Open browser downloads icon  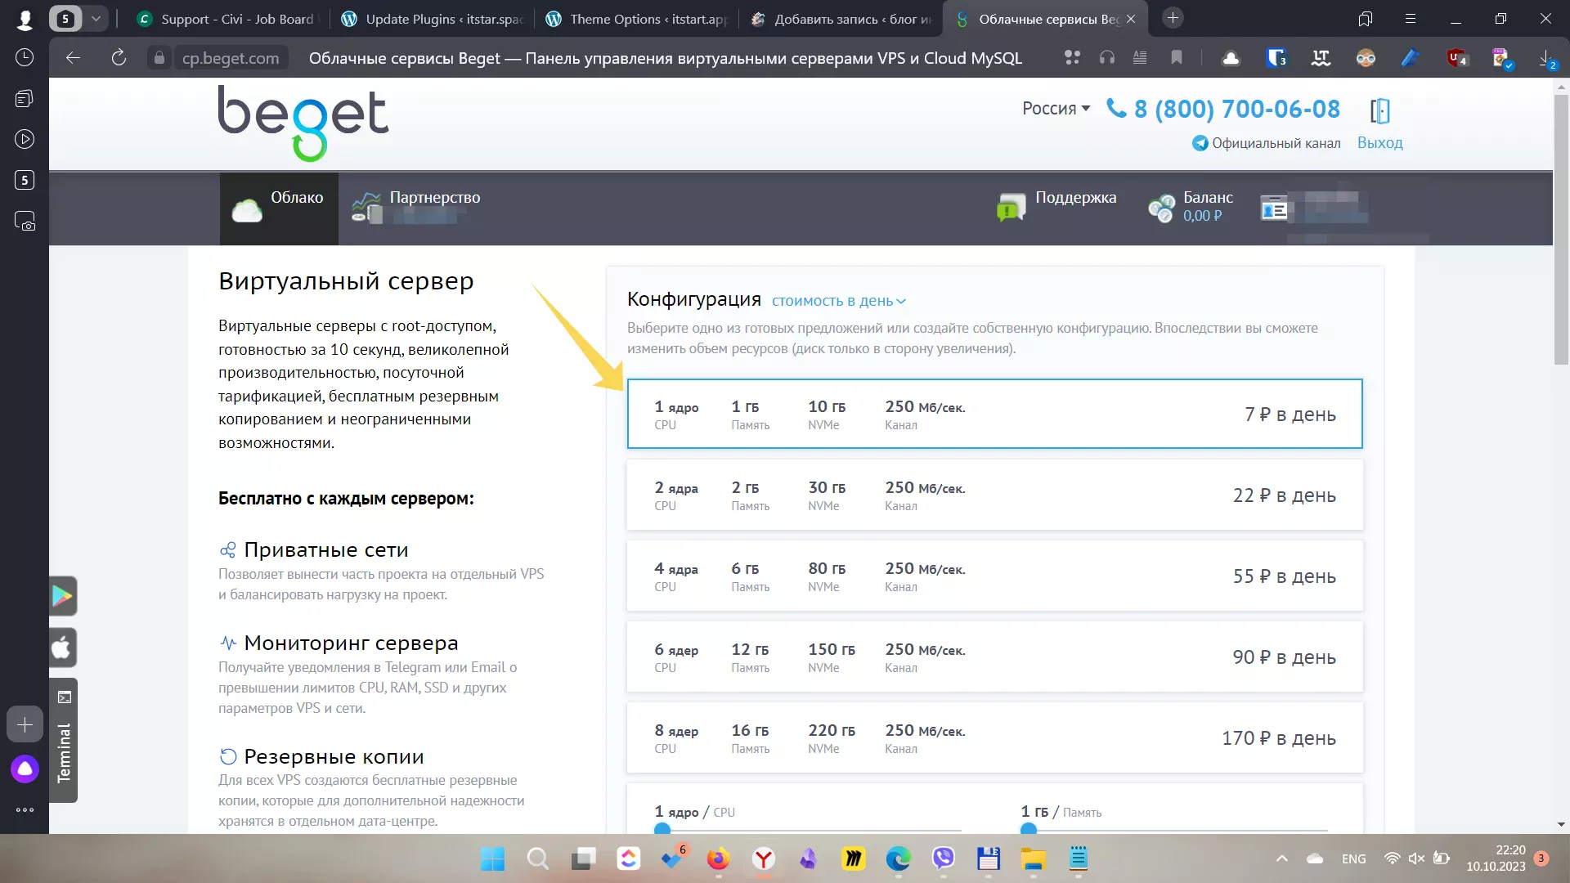tap(1545, 58)
